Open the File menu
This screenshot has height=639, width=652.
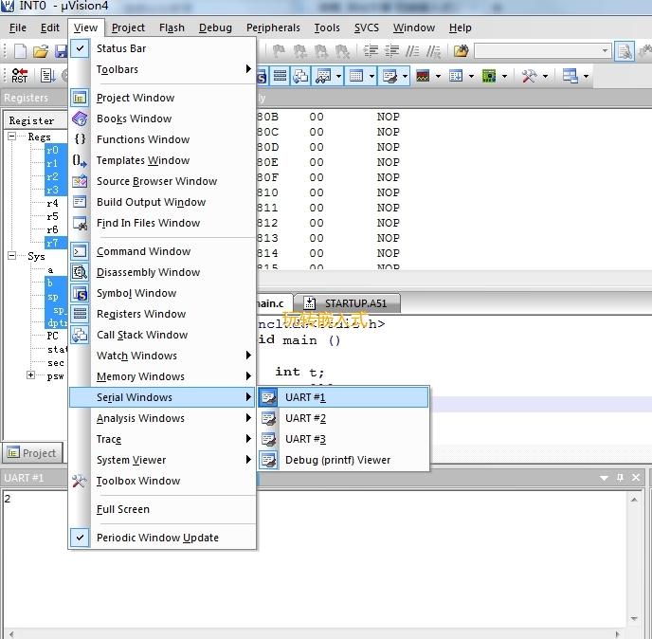click(x=18, y=27)
